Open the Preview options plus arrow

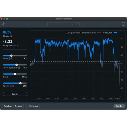(25, 106)
